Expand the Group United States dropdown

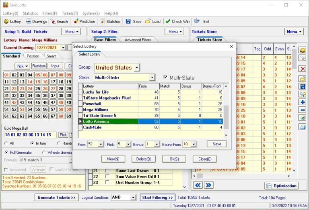pos(137,67)
